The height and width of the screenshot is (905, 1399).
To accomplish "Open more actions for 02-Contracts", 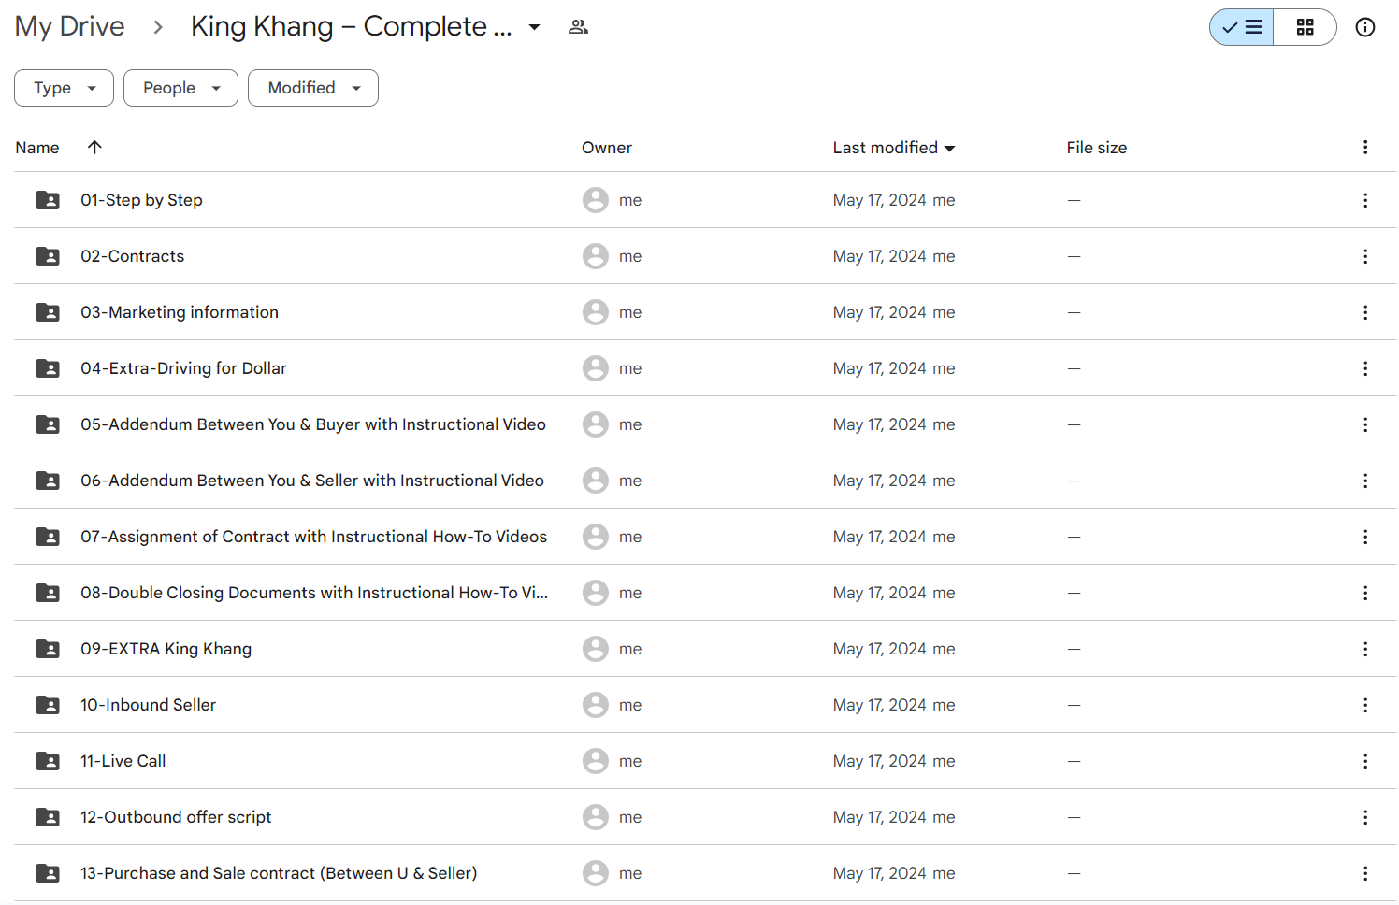I will tap(1365, 256).
